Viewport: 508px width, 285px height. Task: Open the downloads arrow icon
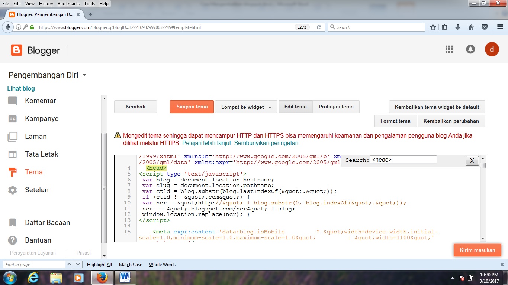coord(458,27)
